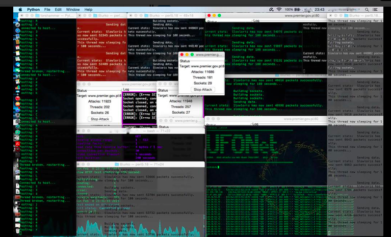Click the battery status icon
Screen dimensions: 391x237
point(297,10)
